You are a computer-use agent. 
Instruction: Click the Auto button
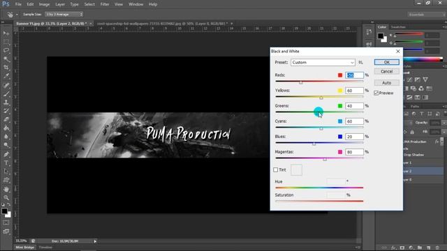pyautogui.click(x=386, y=83)
